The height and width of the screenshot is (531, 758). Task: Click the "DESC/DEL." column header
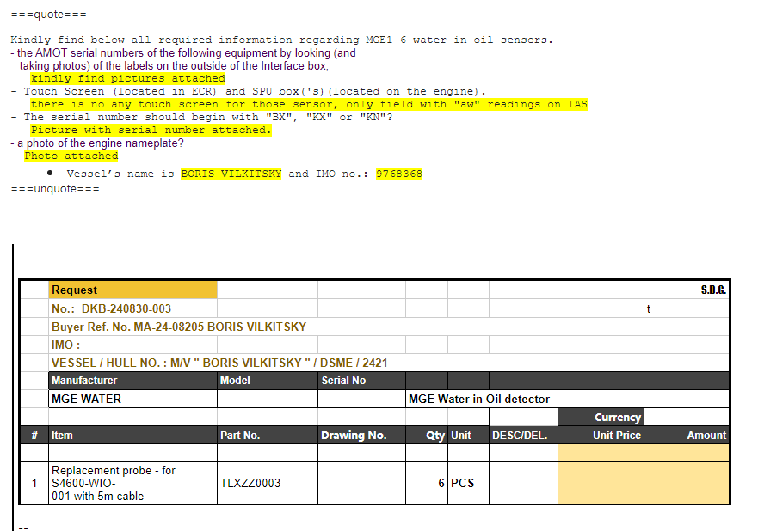[523, 436]
